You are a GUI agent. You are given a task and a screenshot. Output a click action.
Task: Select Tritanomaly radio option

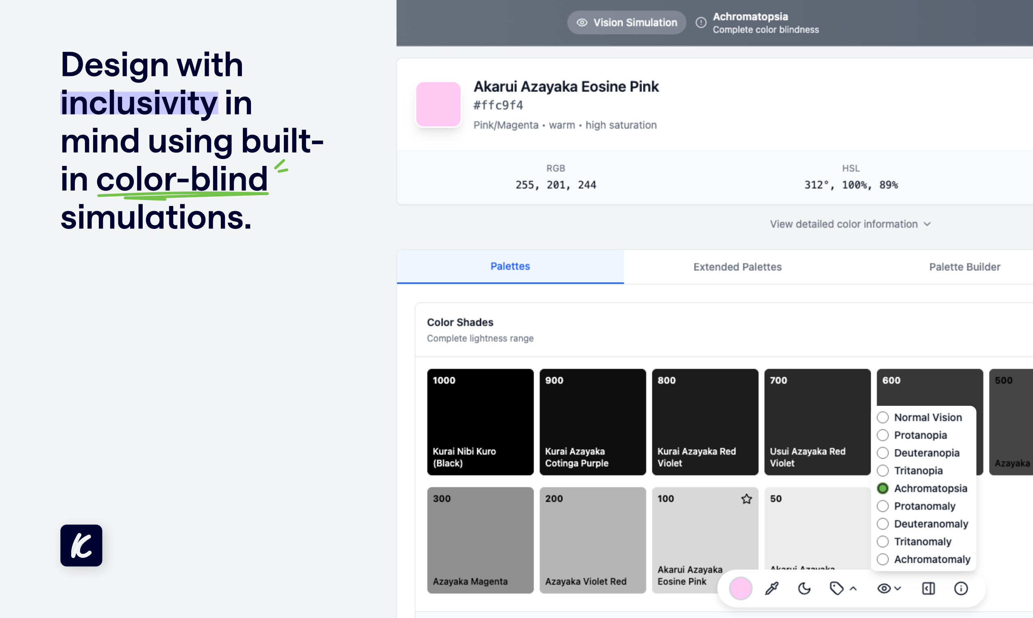pyautogui.click(x=883, y=542)
